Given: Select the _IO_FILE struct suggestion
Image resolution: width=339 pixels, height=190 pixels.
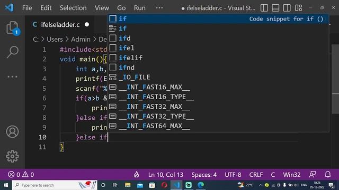Looking at the screenshot, I should coord(218,77).
